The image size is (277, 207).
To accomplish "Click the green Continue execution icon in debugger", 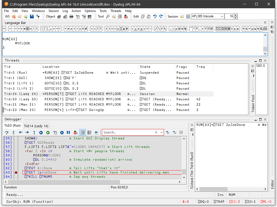I will (x=48, y=132).
